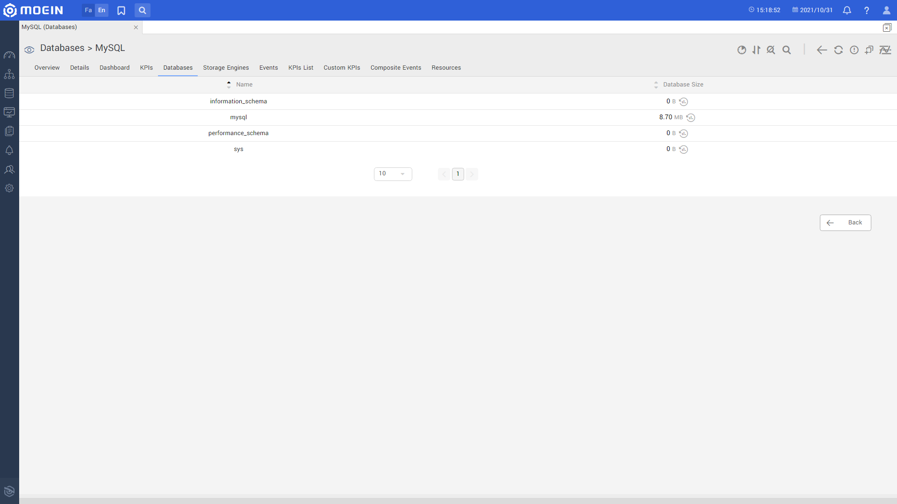Click the previous page arrow
The image size is (897, 504).
tap(444, 174)
